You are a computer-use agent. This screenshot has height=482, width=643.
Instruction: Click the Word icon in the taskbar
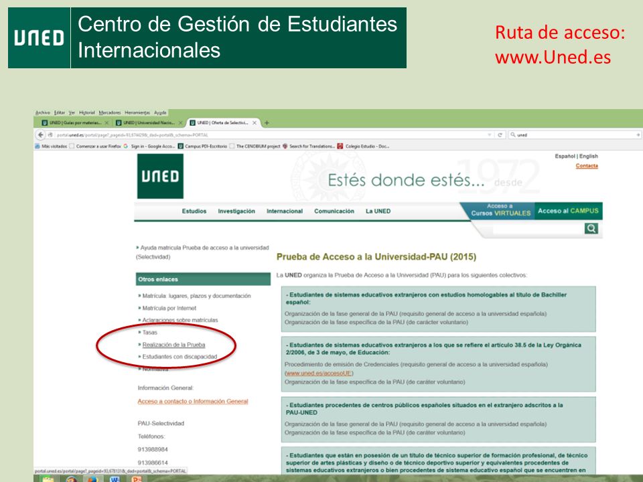(x=115, y=479)
